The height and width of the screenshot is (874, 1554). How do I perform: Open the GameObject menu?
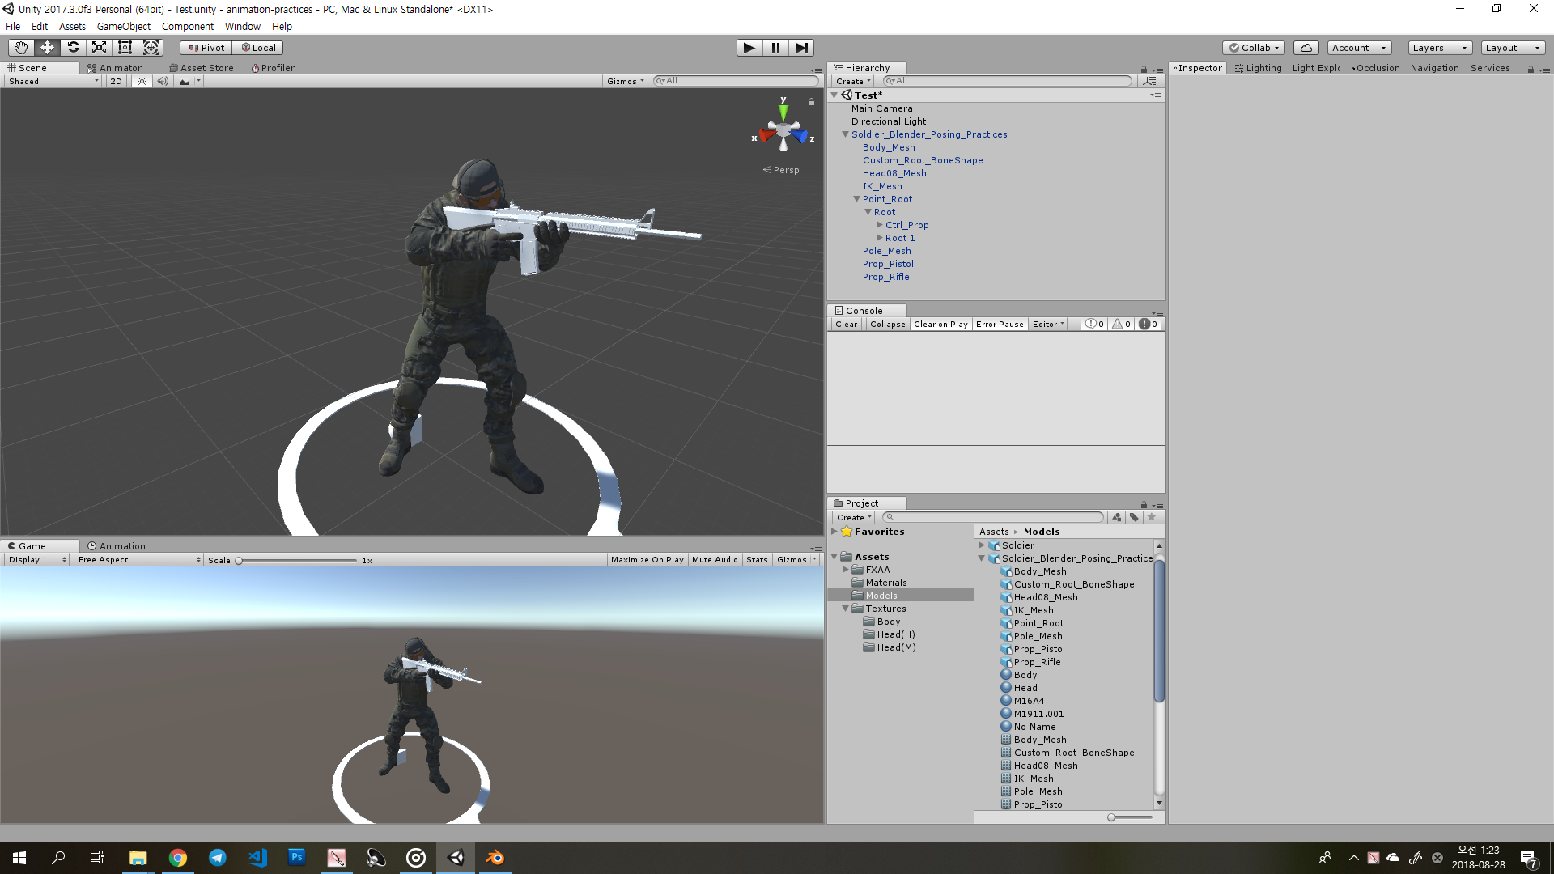(x=124, y=27)
